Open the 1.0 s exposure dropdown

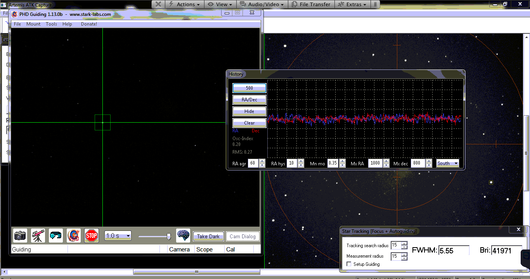(118, 236)
